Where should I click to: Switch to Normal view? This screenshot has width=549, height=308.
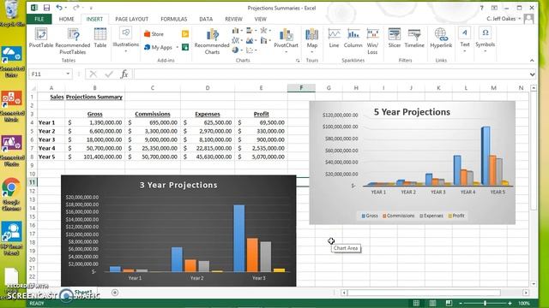point(416,303)
